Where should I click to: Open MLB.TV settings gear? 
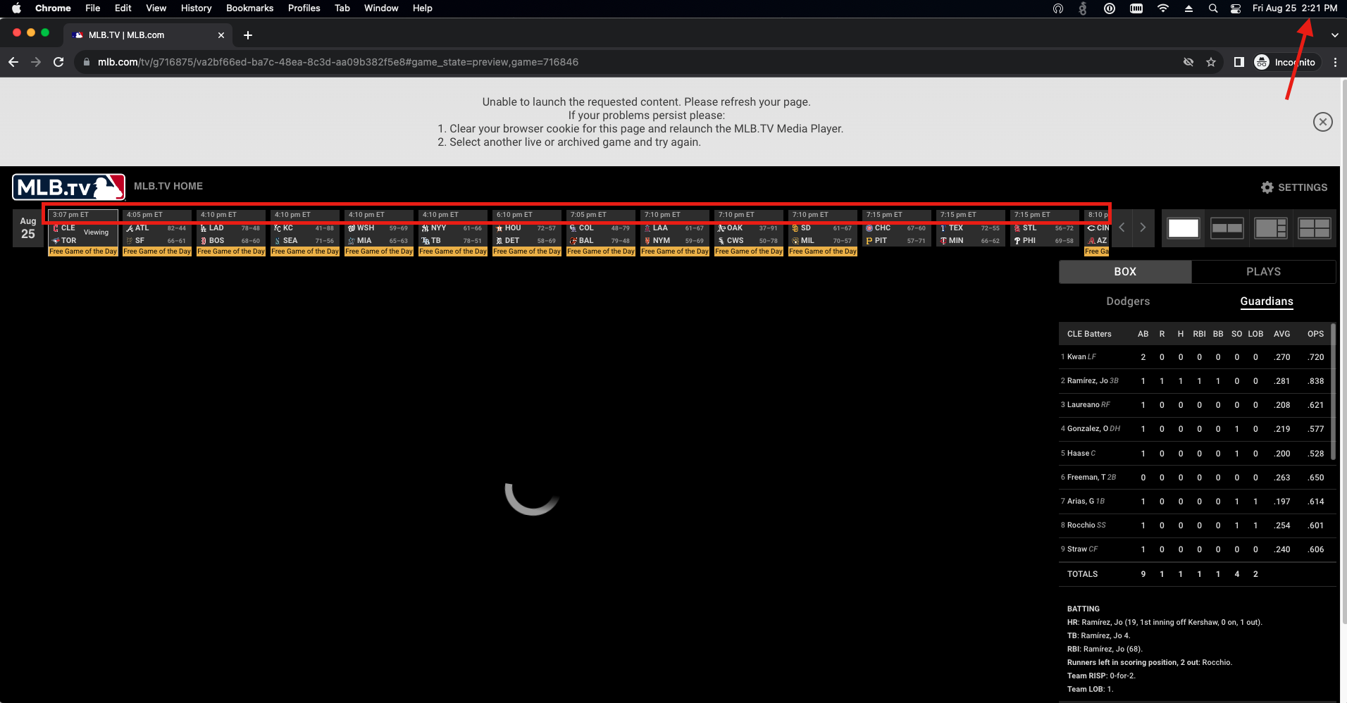tap(1267, 187)
